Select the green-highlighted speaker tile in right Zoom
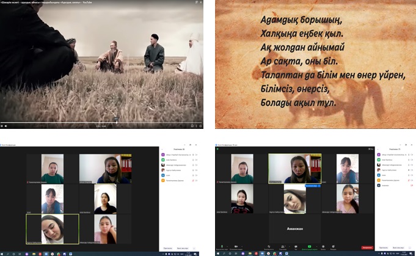This screenshot has height=256, width=416. [x=295, y=169]
